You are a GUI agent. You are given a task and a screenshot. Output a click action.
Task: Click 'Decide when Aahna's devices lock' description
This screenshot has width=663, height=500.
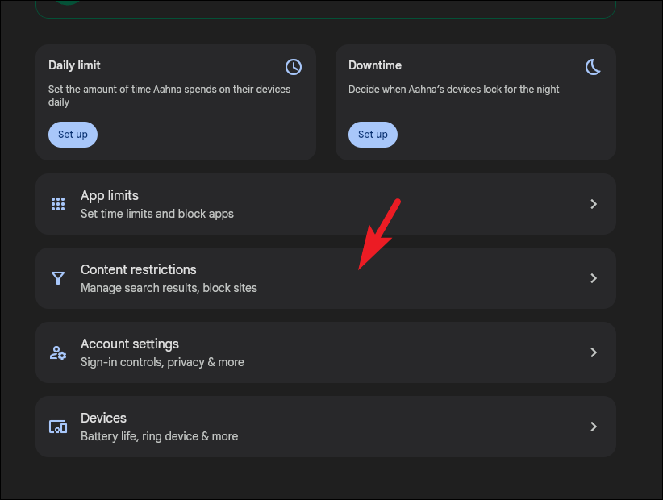click(454, 90)
